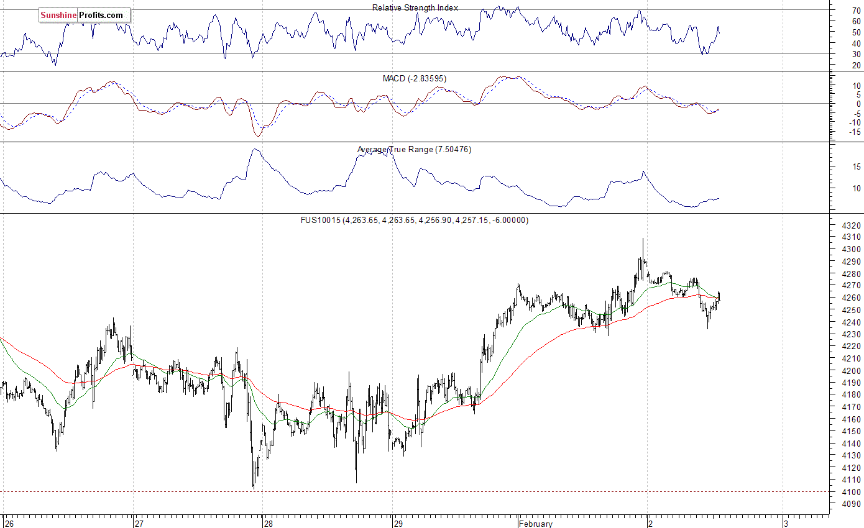The width and height of the screenshot is (864, 528).
Task: Click the Average True Range (7.50476) label
Action: [414, 149]
